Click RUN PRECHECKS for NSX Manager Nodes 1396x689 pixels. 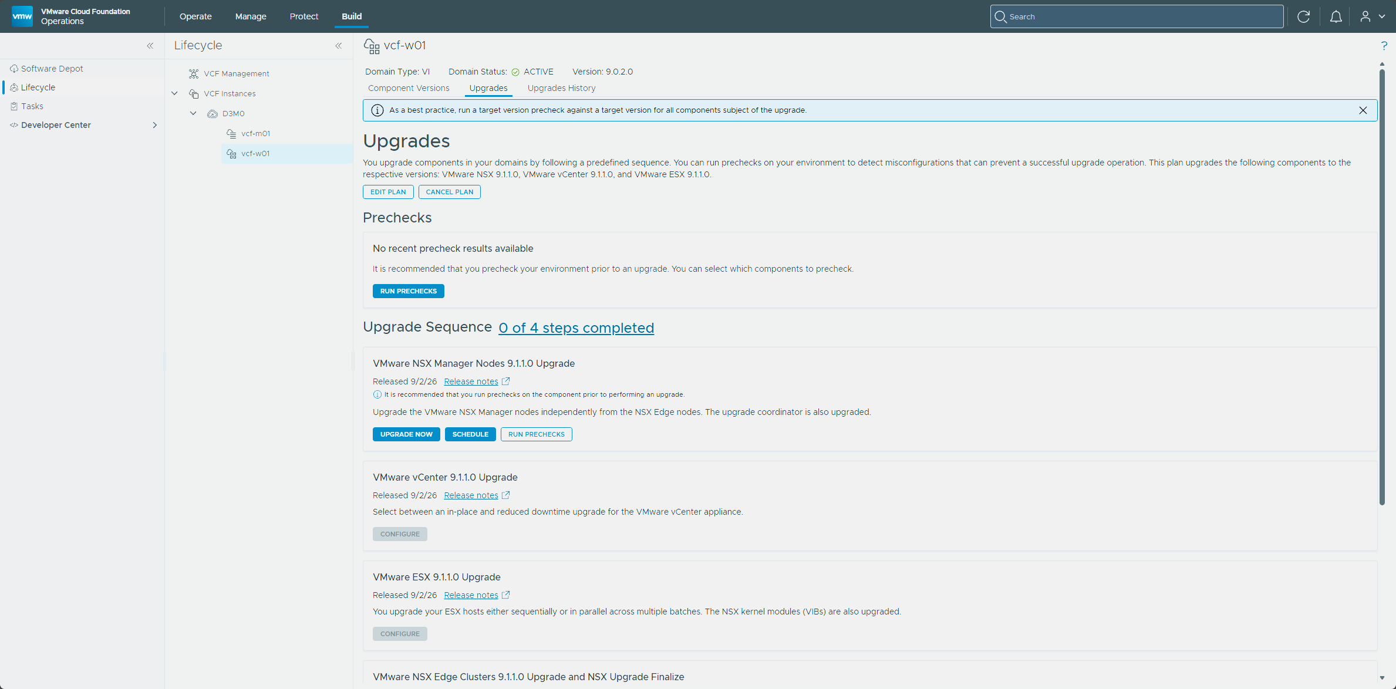pyautogui.click(x=536, y=434)
